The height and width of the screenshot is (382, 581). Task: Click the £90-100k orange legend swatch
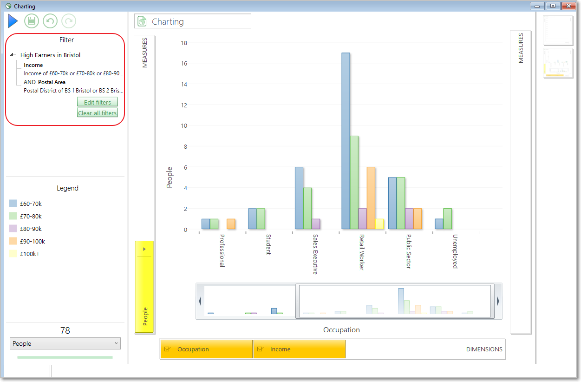coord(13,241)
